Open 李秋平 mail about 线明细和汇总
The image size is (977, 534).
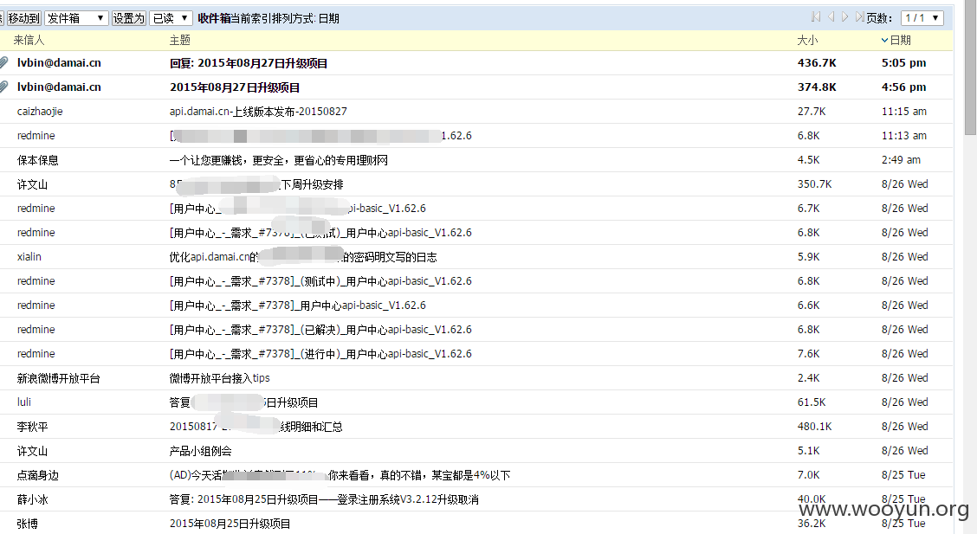click(256, 427)
